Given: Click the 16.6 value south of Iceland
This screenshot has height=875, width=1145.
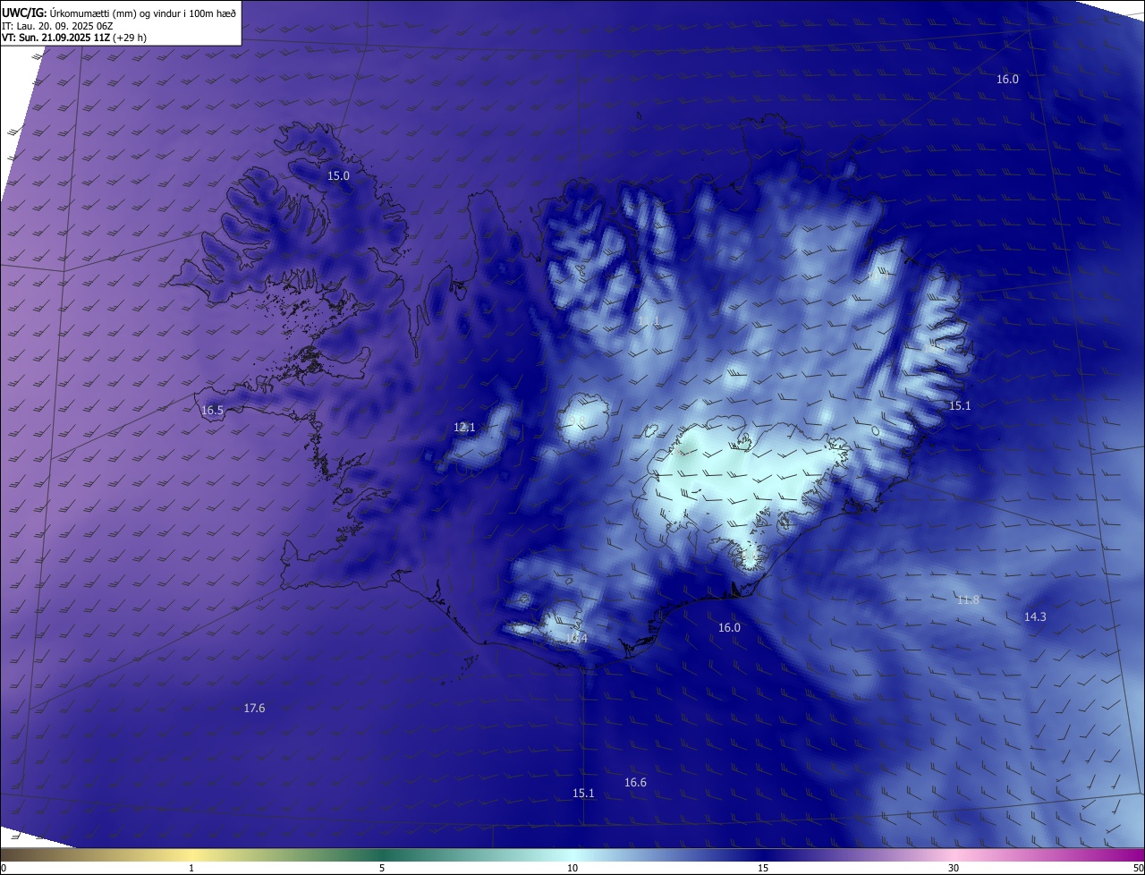Looking at the screenshot, I should pyautogui.click(x=635, y=783).
